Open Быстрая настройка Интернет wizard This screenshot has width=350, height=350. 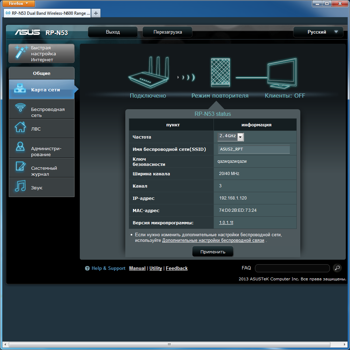(42, 53)
